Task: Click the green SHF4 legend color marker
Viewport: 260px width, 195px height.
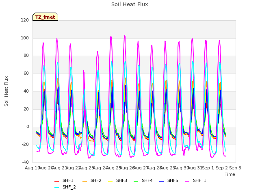Action: click(136, 181)
